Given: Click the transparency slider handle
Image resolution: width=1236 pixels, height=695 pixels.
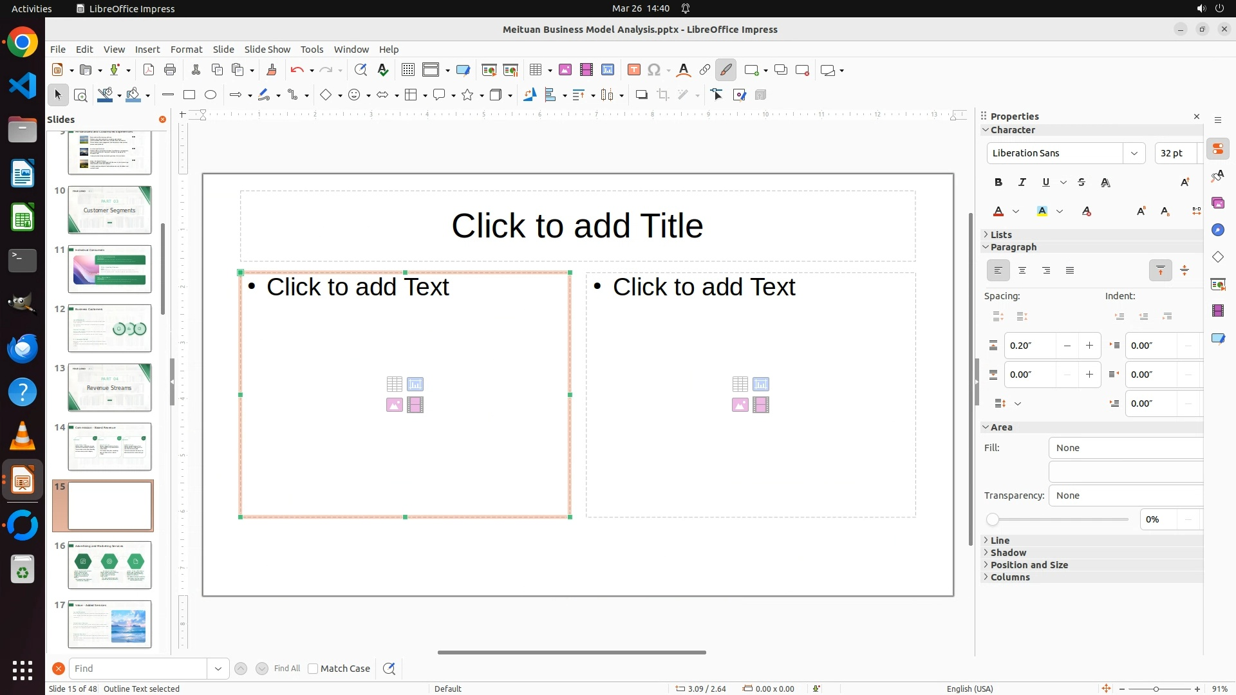Looking at the screenshot, I should (x=993, y=519).
